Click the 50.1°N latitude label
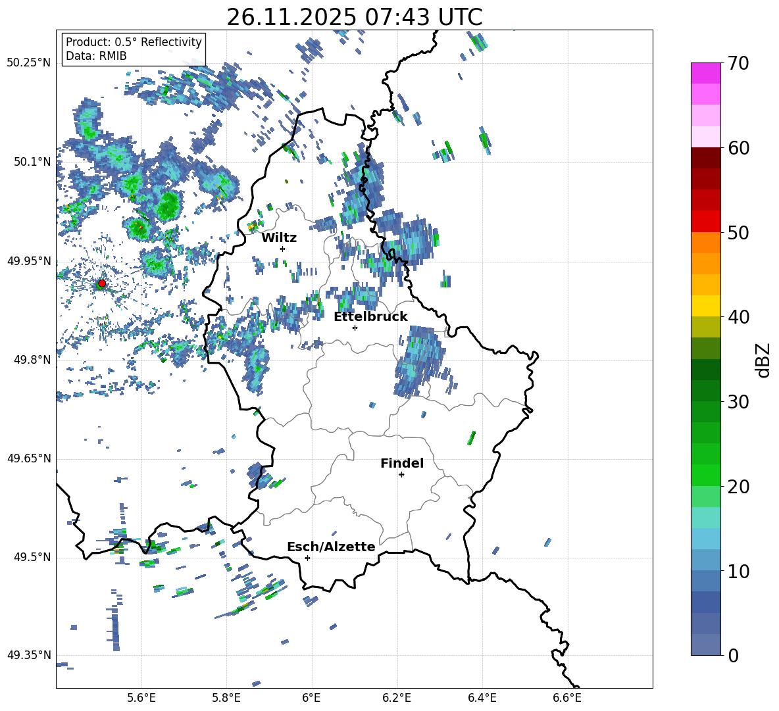779x711 pixels. [x=32, y=162]
